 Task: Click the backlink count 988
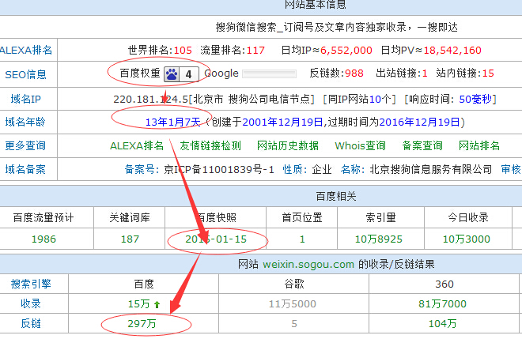(x=354, y=73)
